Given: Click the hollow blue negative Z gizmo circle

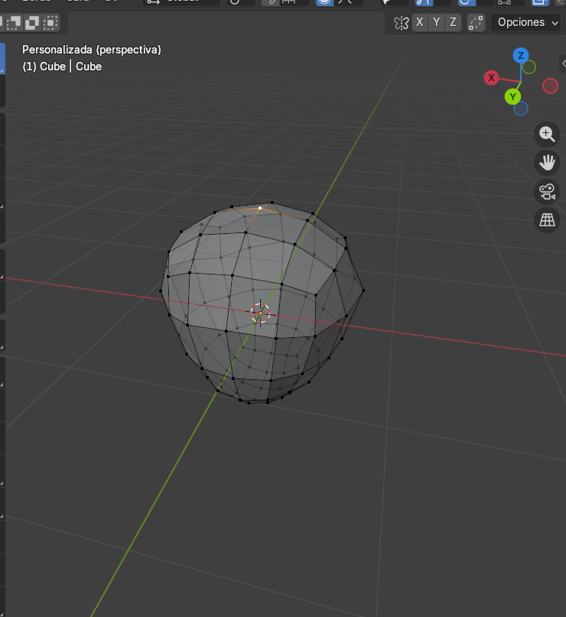Looking at the screenshot, I should tap(521, 109).
